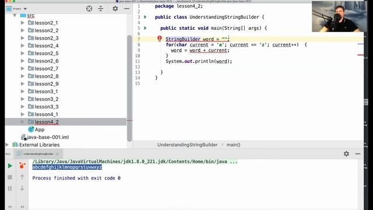
Task: Expand the lesson2_1 folder
Action: click(x=23, y=23)
